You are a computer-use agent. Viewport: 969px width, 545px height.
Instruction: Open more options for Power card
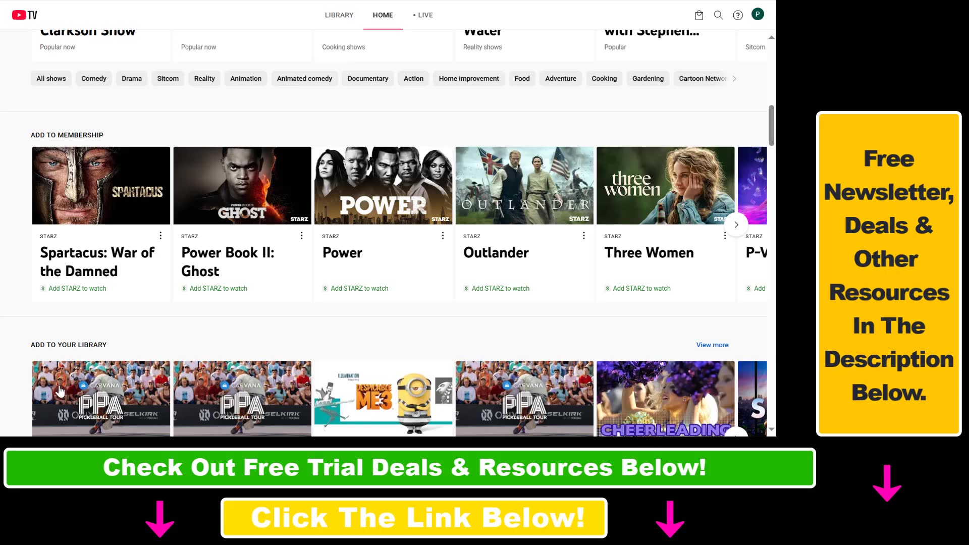coord(443,236)
